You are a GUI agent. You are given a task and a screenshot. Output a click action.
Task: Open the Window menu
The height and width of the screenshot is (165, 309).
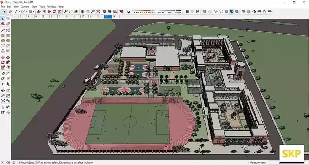(52, 7)
